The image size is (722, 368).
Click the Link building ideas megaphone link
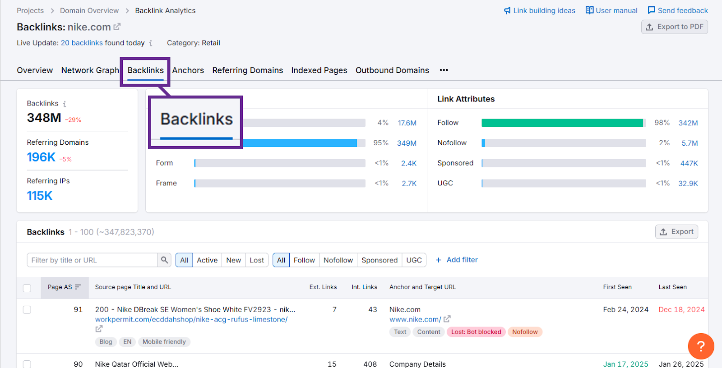540,10
